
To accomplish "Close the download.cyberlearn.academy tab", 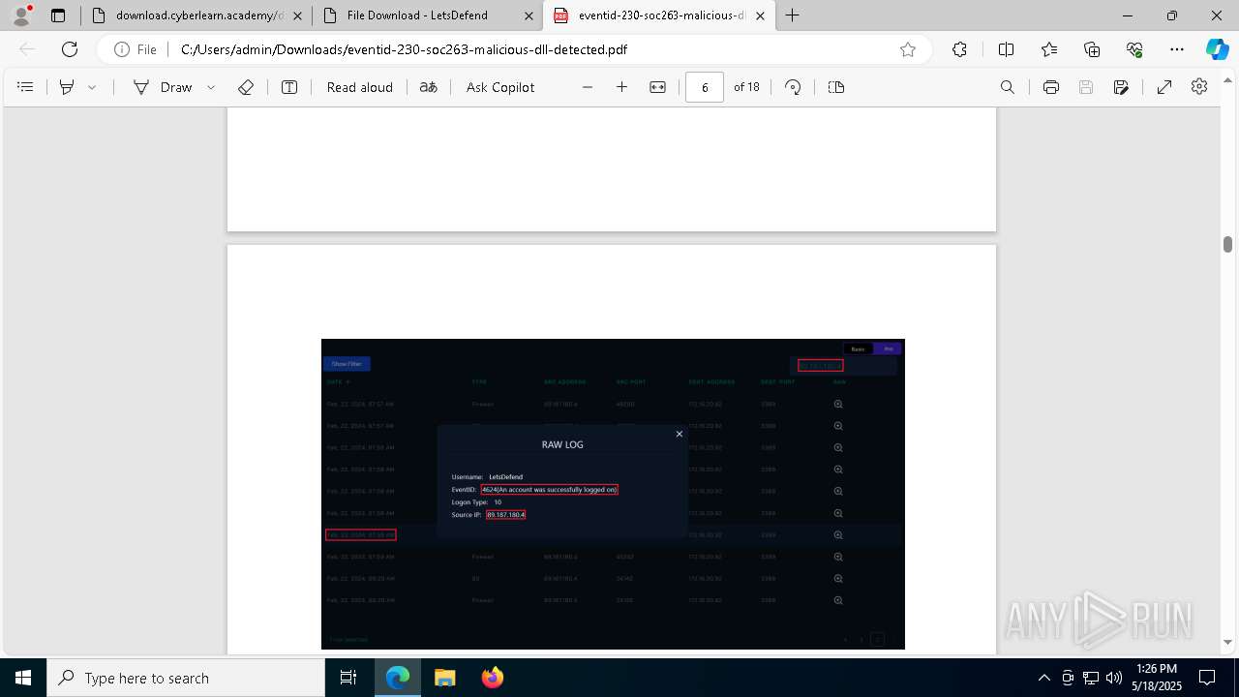I will click(298, 15).
